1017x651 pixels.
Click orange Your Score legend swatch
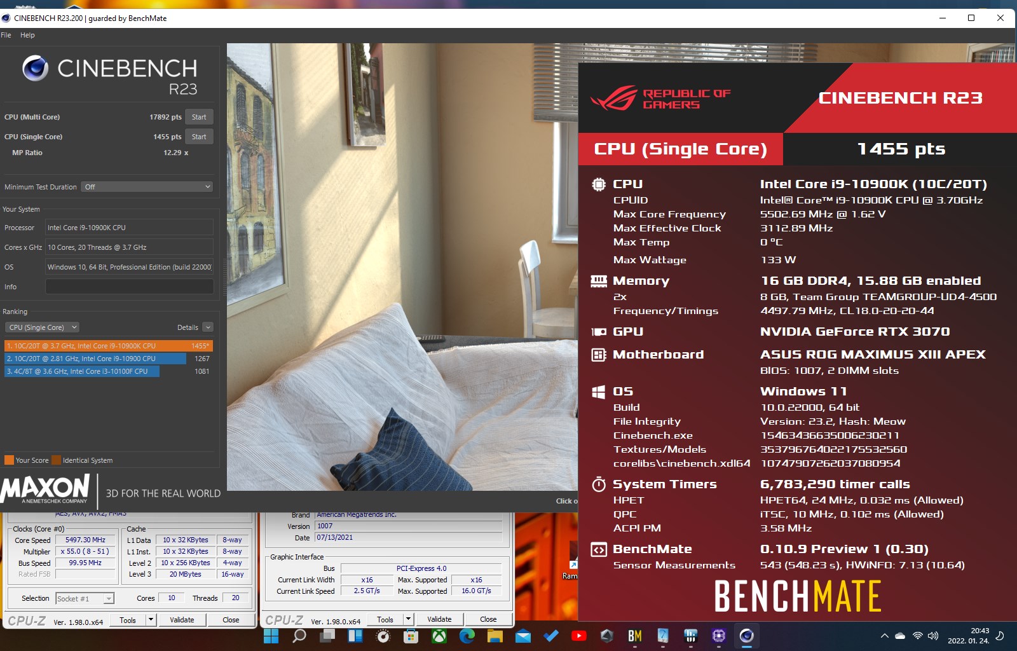pyautogui.click(x=9, y=460)
